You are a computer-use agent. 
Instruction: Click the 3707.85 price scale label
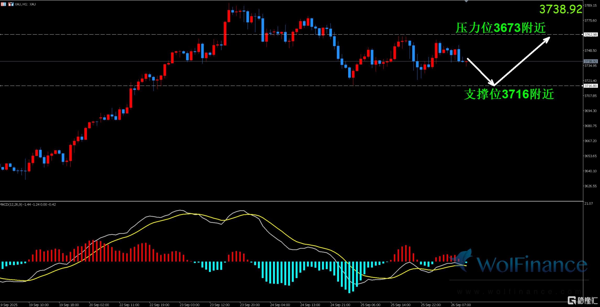tap(591, 96)
